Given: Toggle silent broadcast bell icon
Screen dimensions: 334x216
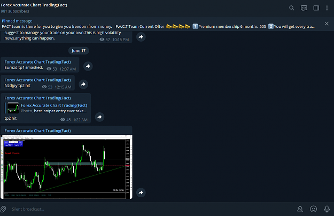Looking at the screenshot, I should 300,209.
